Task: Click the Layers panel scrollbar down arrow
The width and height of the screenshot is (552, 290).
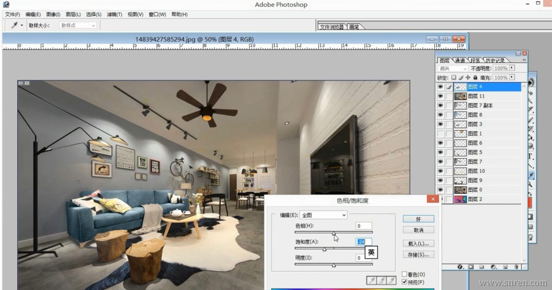Action: (524, 261)
